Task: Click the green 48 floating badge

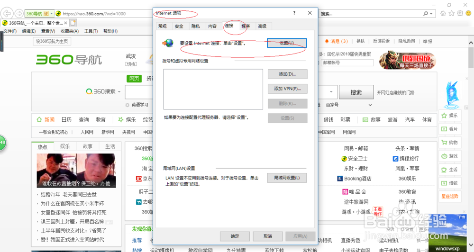Action: 2,142
